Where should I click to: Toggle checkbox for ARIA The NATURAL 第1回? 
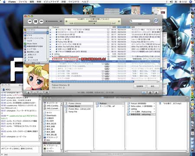57,47
